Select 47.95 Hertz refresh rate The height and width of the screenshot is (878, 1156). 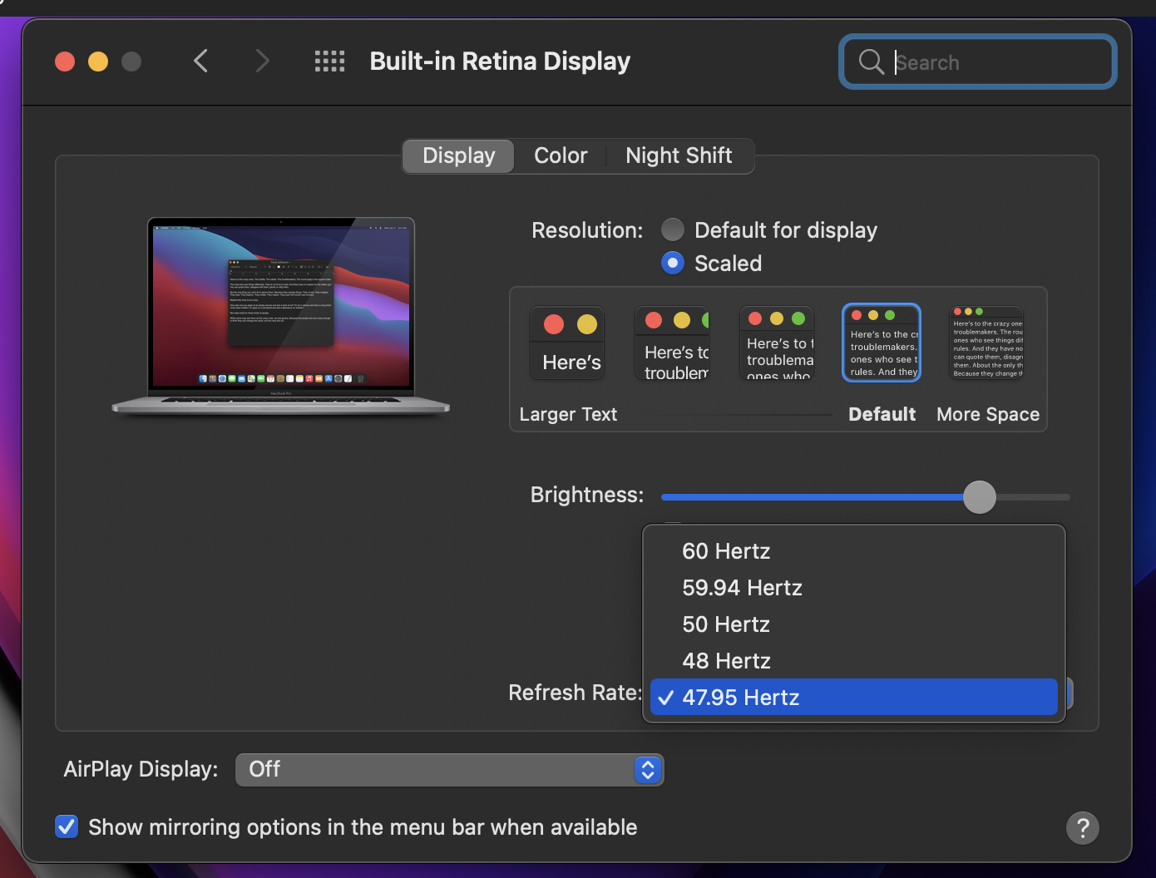click(x=854, y=697)
